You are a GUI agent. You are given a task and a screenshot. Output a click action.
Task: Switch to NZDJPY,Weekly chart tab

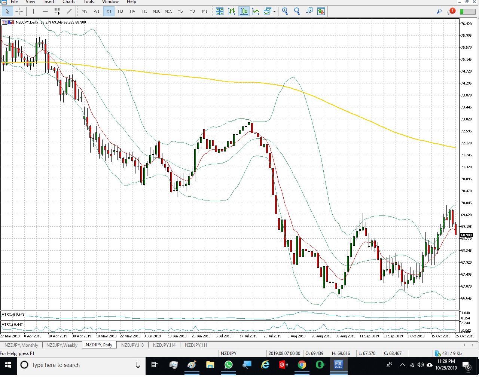coord(62,345)
